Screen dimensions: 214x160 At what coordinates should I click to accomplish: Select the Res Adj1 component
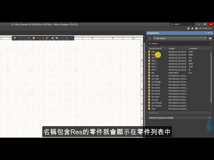click(179, 76)
